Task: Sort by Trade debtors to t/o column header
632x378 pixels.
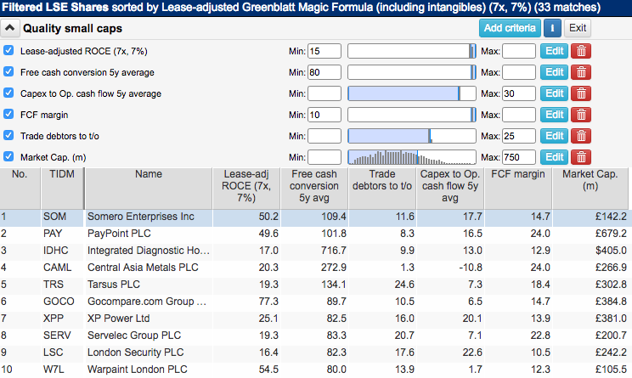Action: [x=382, y=189]
